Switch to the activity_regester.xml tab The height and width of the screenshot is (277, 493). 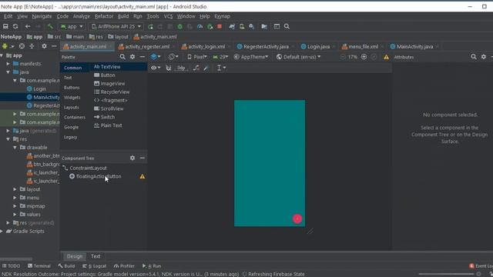(x=147, y=47)
